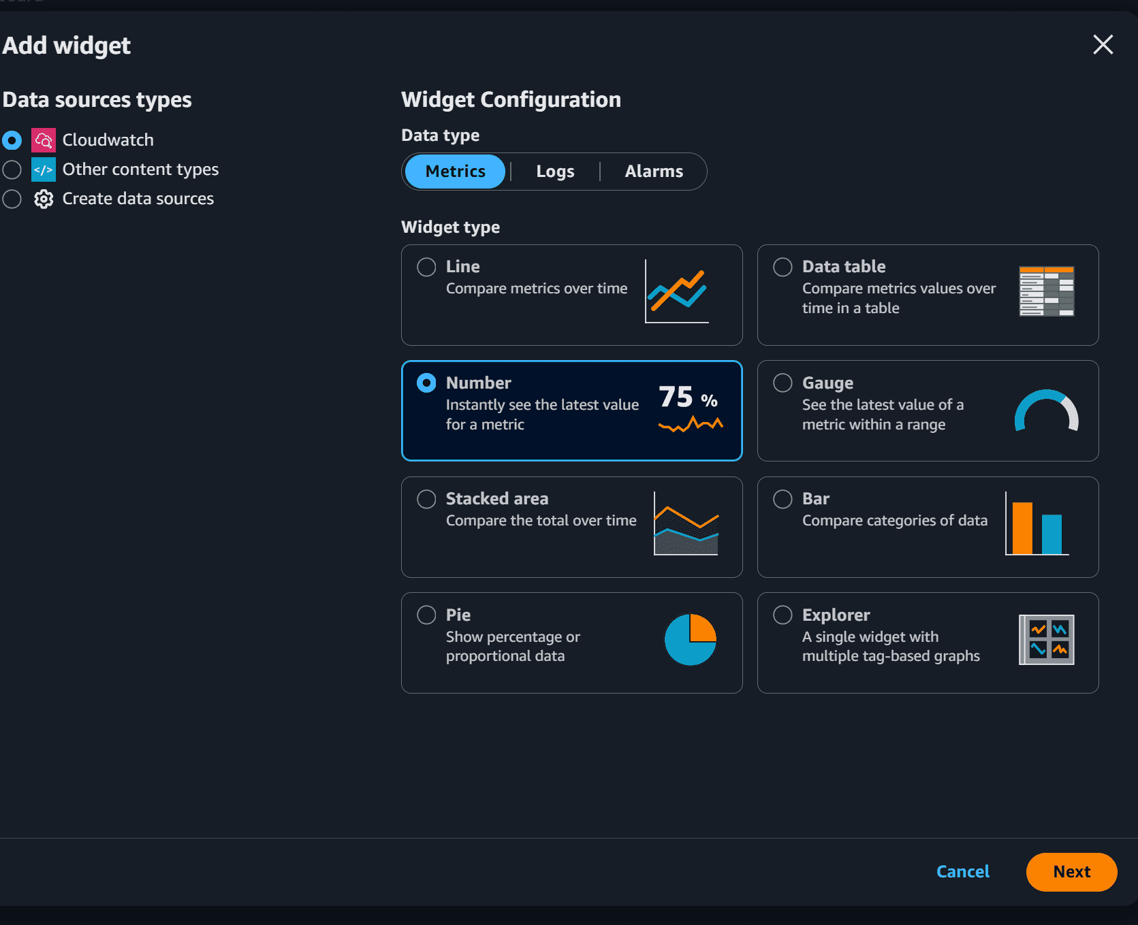1138x925 pixels.
Task: Click the Data table illustration icon
Action: coord(1047,291)
